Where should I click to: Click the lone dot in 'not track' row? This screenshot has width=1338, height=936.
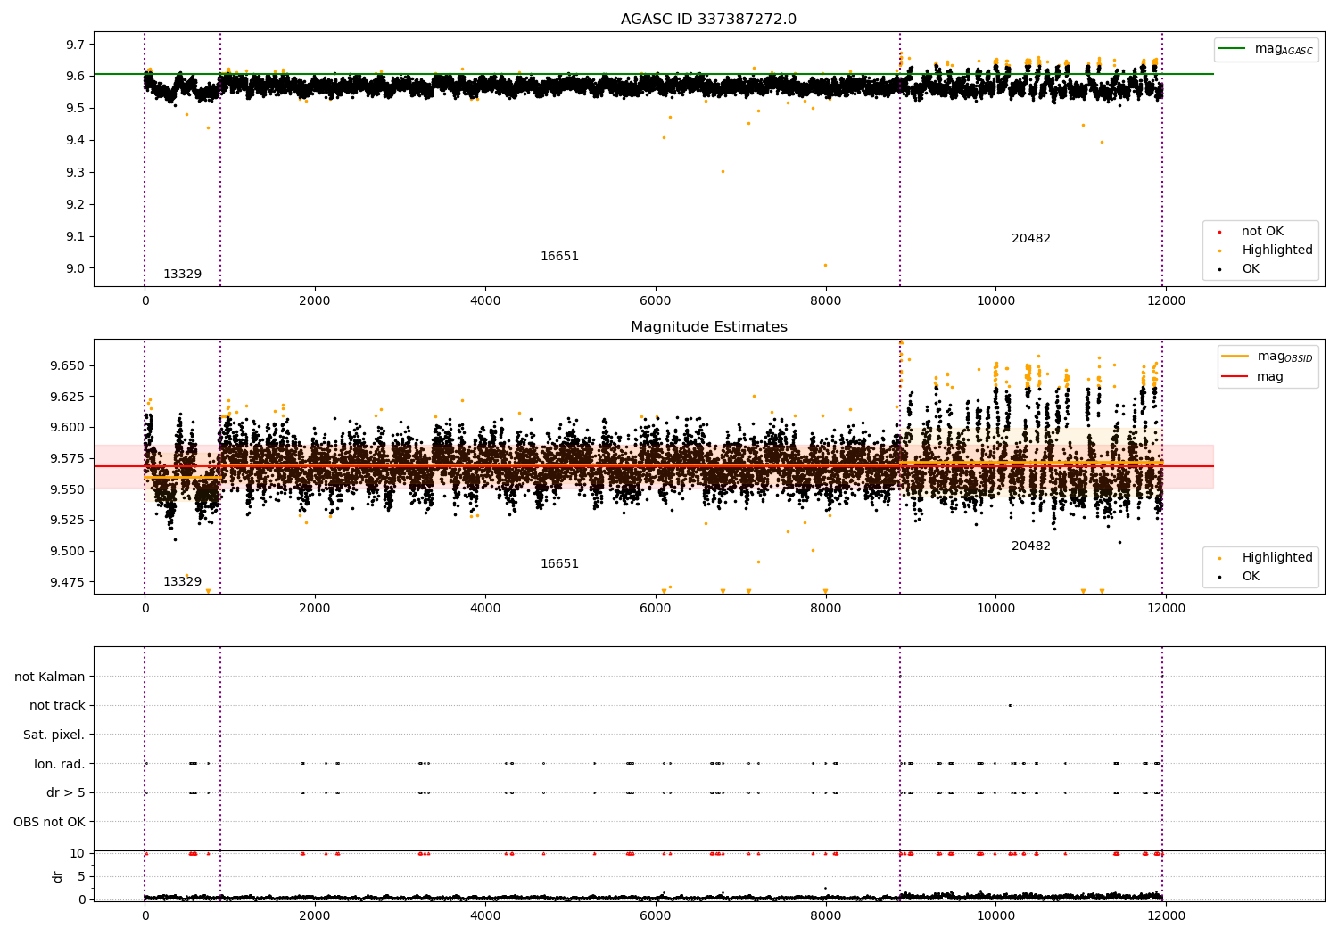click(1010, 706)
